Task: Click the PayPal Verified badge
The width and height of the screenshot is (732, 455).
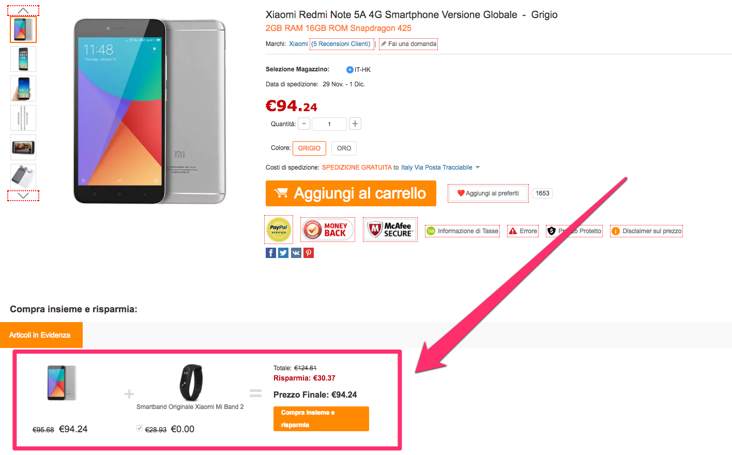Action: [279, 230]
